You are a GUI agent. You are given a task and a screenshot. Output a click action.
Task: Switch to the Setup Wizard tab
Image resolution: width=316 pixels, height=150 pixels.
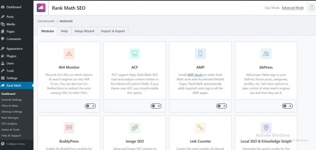pos(84,31)
